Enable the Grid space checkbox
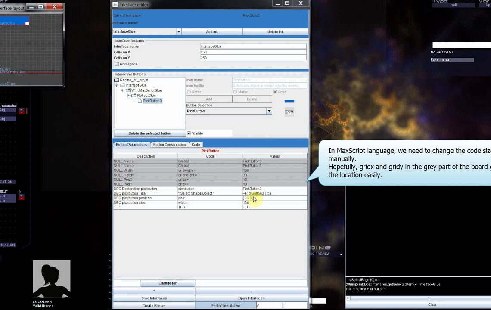The image size is (491, 310). click(117, 64)
